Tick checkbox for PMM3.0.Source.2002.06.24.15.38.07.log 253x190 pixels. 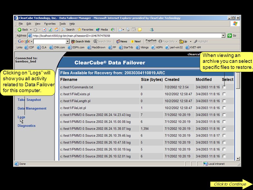(224, 129)
